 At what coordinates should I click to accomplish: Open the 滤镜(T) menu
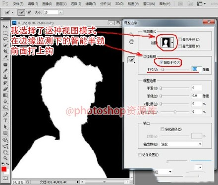tap(90, 4)
